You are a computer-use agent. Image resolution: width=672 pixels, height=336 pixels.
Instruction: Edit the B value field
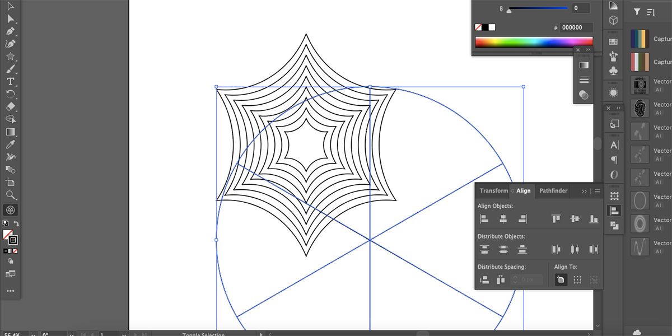581,8
